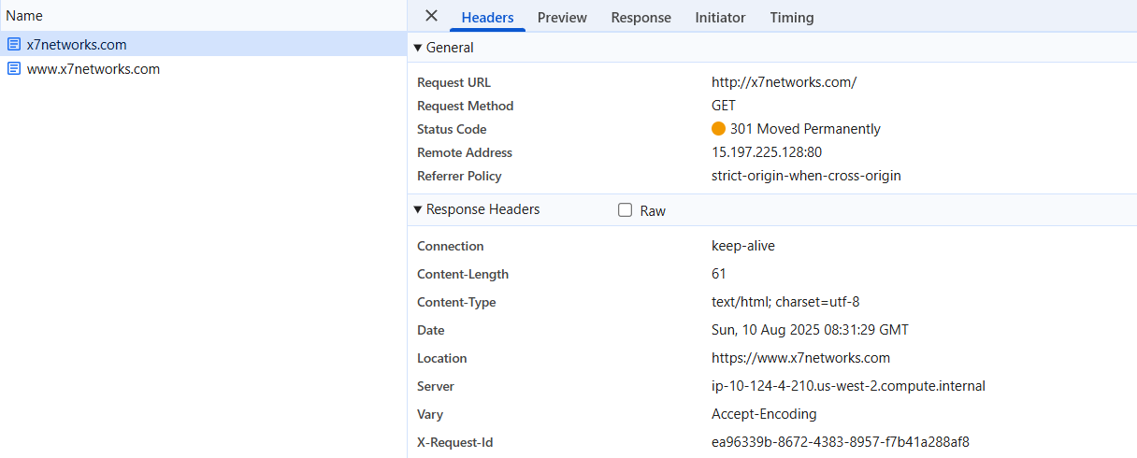Open the Response tab
This screenshot has height=458, width=1137.
point(641,17)
